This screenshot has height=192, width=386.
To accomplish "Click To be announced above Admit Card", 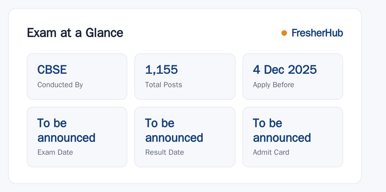I will tap(282, 131).
